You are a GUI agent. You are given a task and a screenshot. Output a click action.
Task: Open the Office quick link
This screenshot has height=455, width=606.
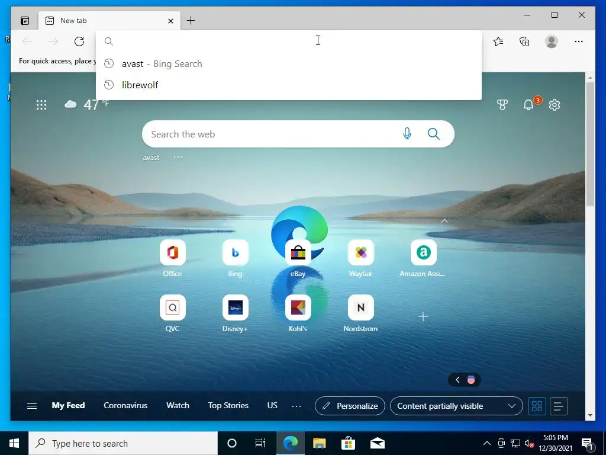(x=172, y=258)
